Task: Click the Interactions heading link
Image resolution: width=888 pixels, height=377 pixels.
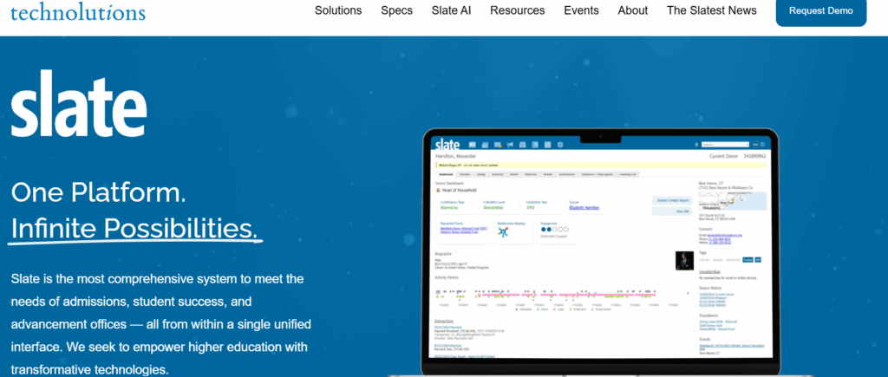Action: tap(444, 321)
